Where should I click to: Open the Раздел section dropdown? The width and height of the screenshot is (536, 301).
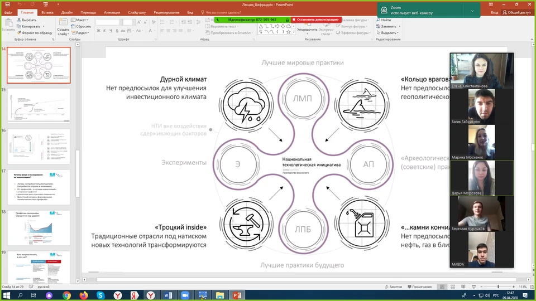click(x=80, y=33)
